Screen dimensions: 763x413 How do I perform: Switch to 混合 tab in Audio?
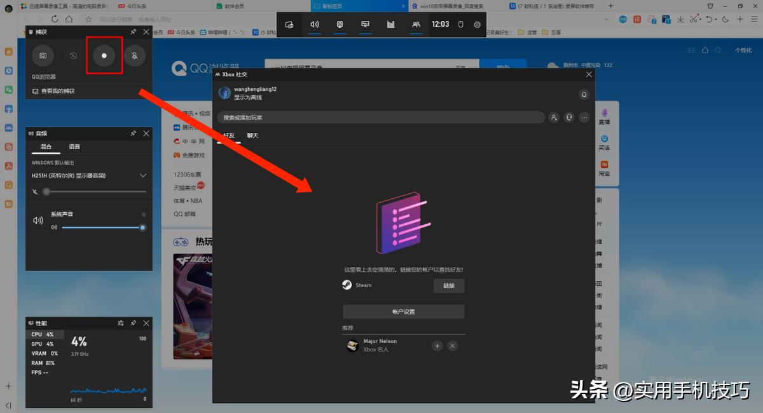click(46, 146)
